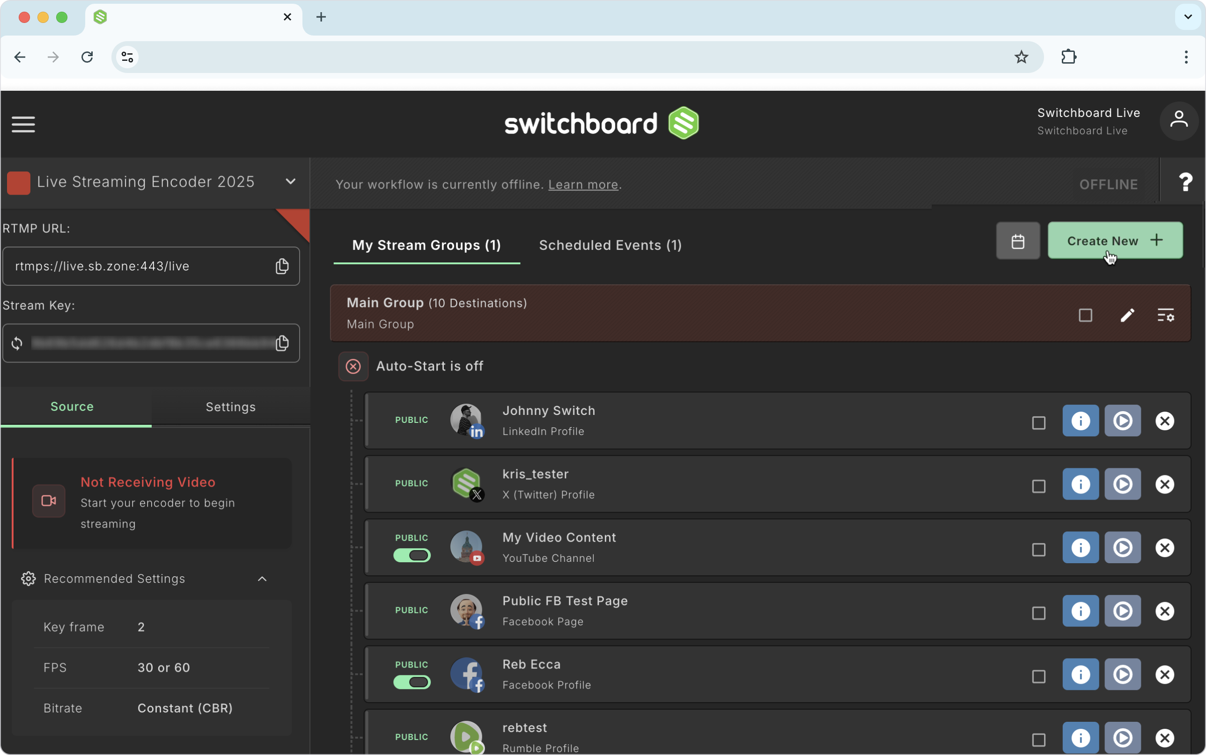The height and width of the screenshot is (755, 1206).
Task: Show info for My Video Content
Action: pyautogui.click(x=1080, y=548)
